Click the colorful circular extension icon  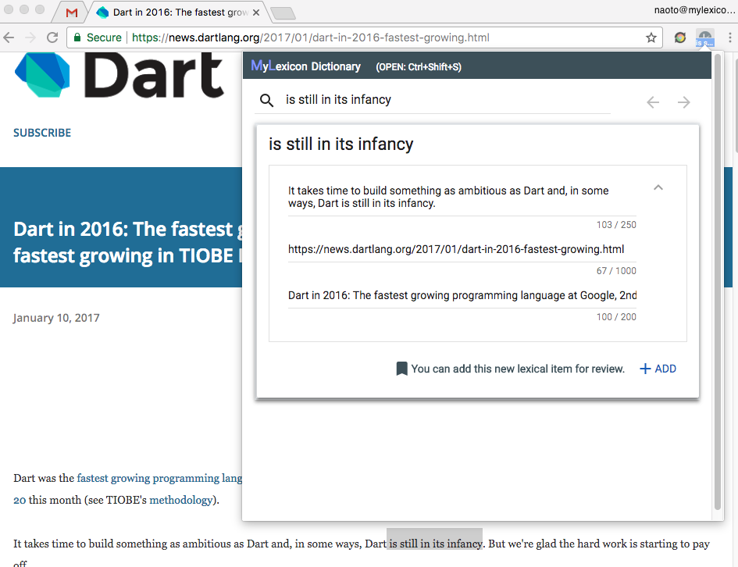(x=679, y=37)
